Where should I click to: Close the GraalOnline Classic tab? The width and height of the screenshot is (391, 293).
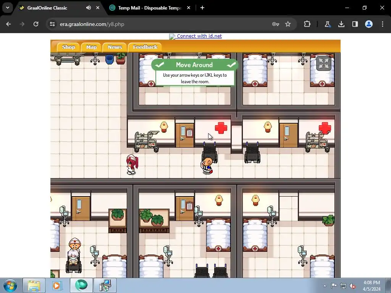click(98, 8)
